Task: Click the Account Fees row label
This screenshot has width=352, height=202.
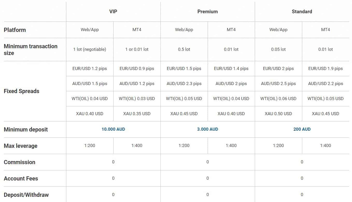Action: (21, 178)
